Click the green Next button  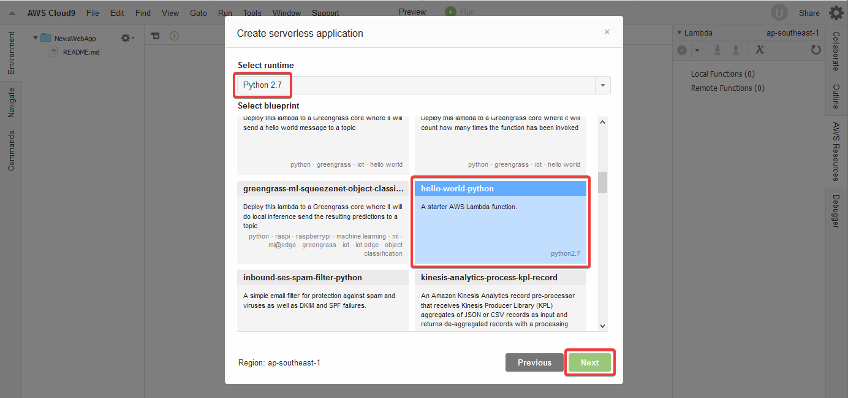pyautogui.click(x=589, y=362)
